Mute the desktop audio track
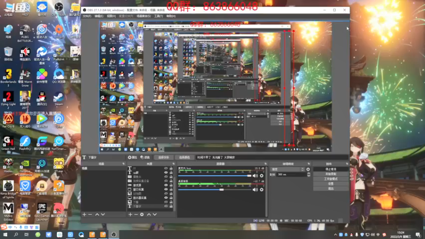This screenshot has width=425, height=239. 255,190
